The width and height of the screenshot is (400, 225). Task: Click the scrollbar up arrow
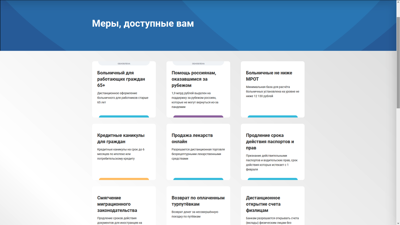pyautogui.click(x=398, y=2)
